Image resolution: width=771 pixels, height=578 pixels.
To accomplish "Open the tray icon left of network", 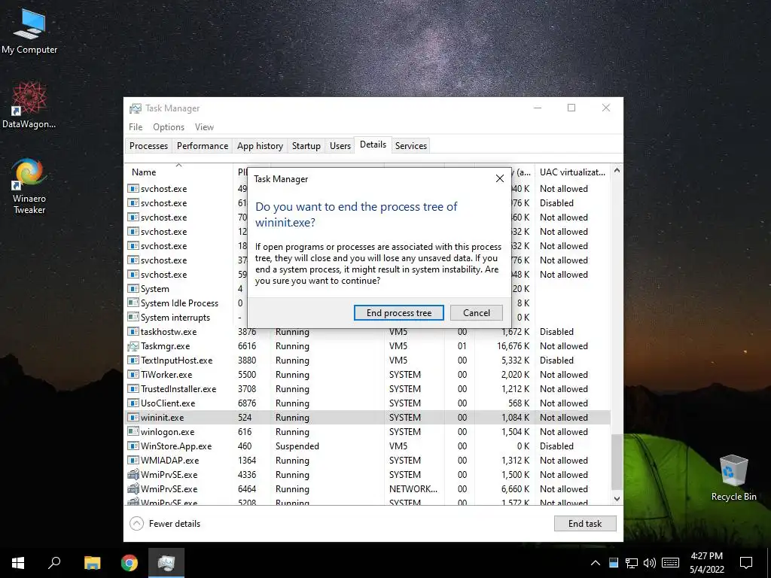I will click(613, 563).
